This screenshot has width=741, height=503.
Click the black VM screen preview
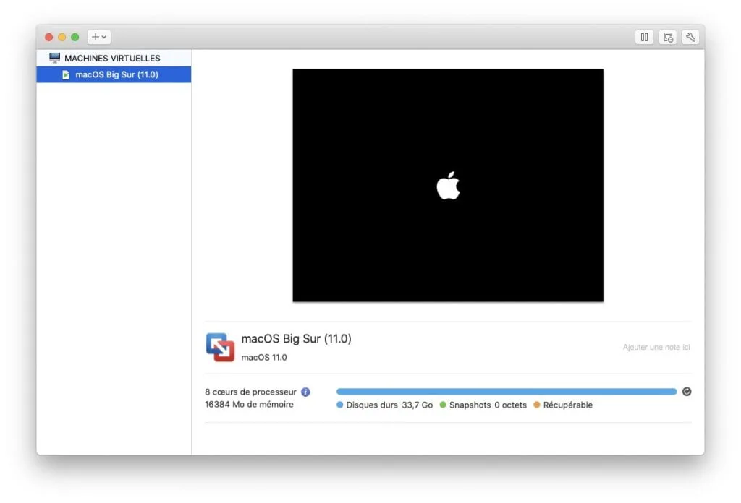pyautogui.click(x=447, y=185)
